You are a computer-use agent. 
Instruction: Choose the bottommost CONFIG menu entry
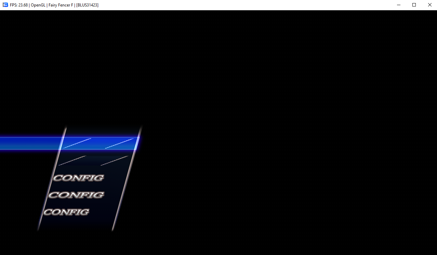tap(66, 212)
